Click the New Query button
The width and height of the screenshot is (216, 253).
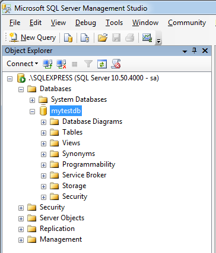click(33, 38)
